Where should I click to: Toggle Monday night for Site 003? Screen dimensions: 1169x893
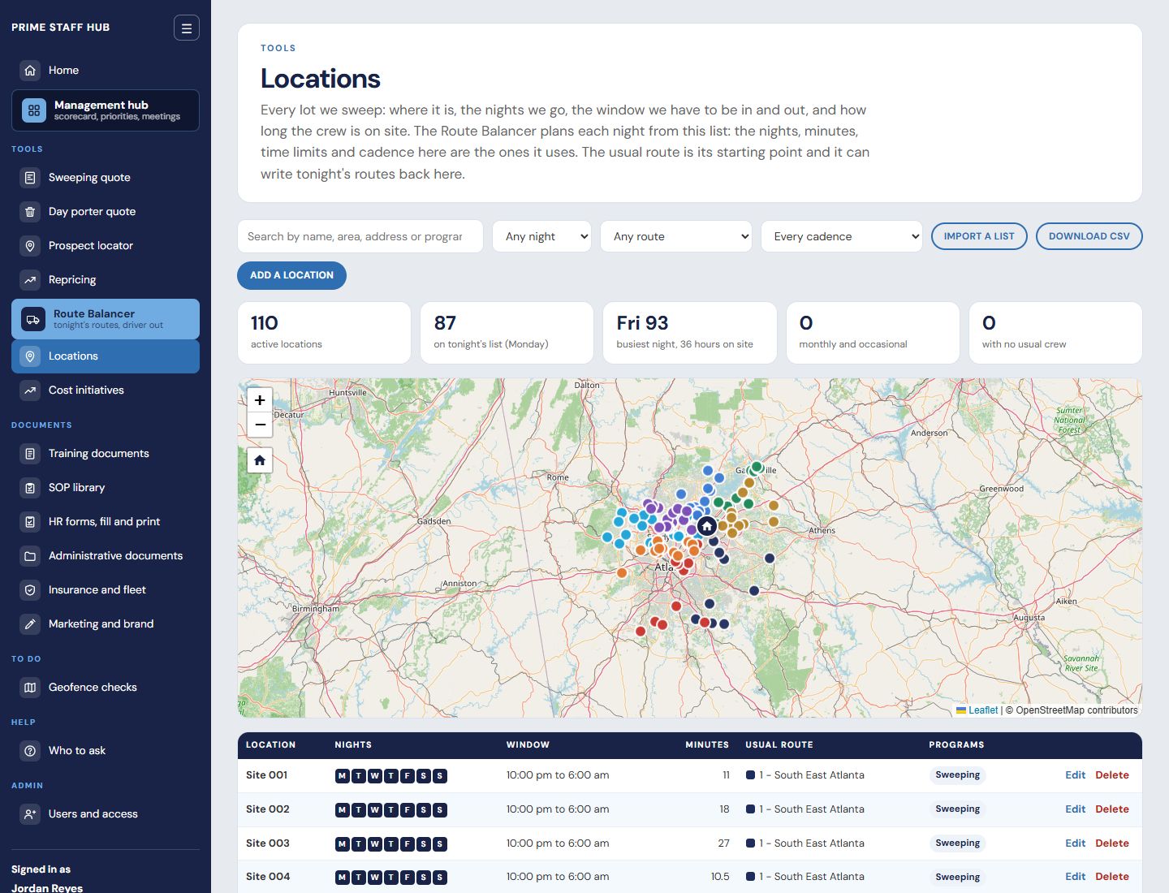(x=343, y=844)
